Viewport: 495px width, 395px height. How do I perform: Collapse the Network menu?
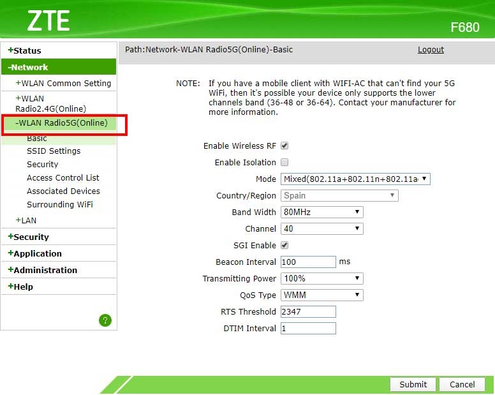coord(59,67)
